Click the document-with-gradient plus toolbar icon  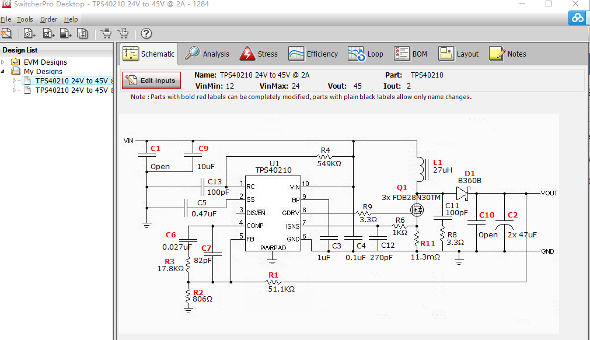click(x=66, y=33)
